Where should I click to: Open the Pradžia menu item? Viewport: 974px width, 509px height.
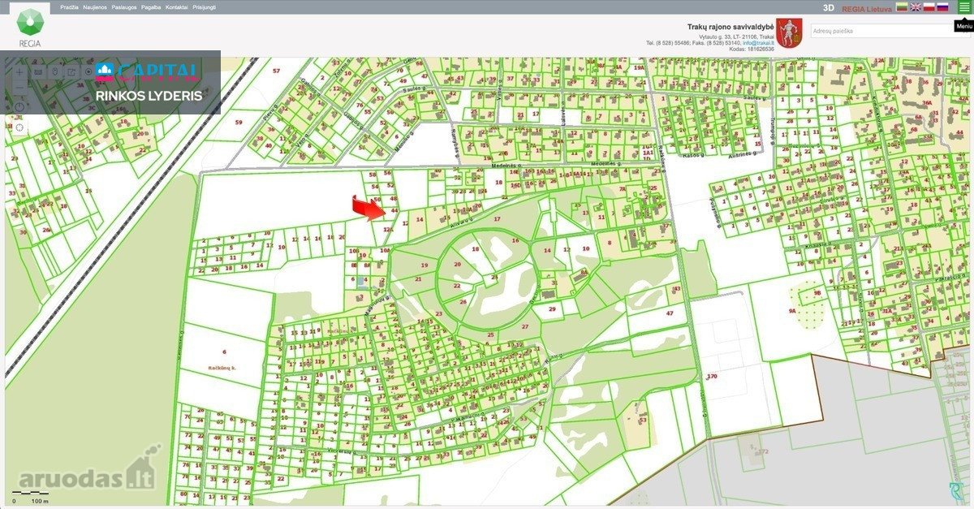click(x=69, y=6)
